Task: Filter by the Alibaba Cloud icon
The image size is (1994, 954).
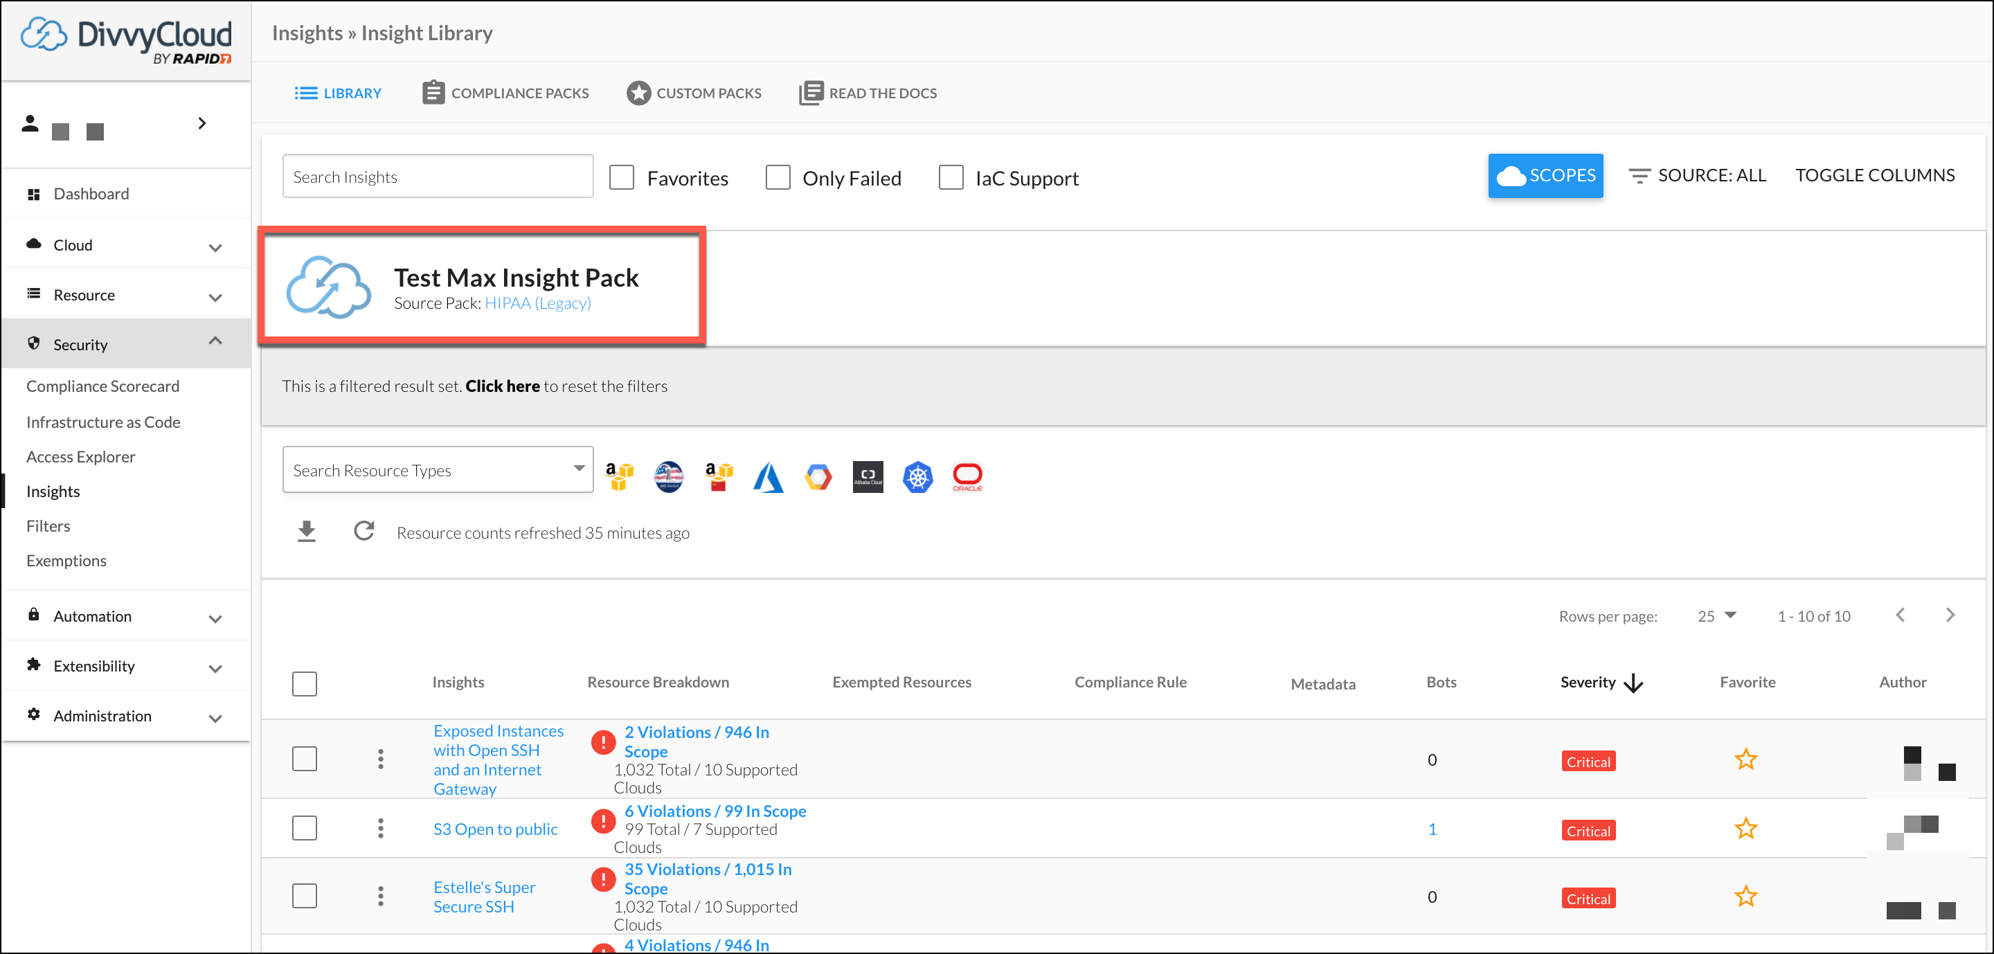Action: [868, 476]
